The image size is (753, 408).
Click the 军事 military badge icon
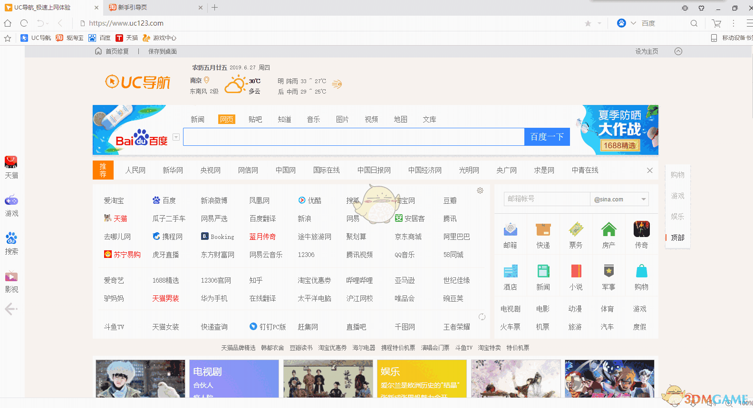(x=609, y=271)
